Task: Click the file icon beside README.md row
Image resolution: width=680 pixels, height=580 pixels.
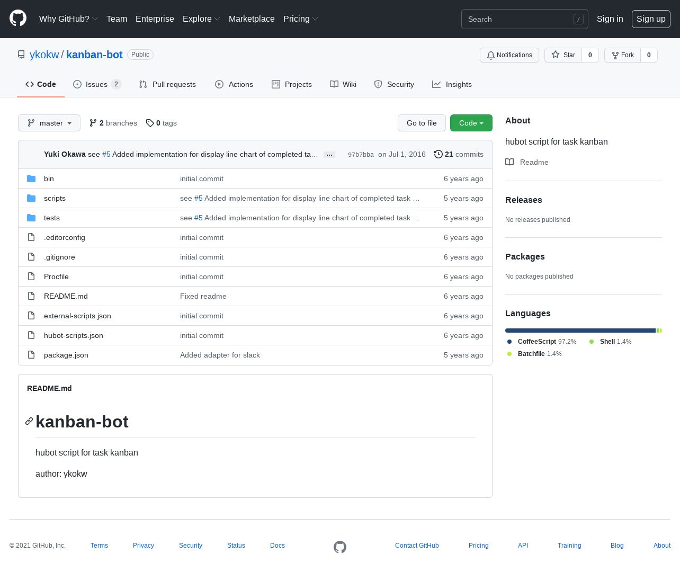Action: [x=31, y=296]
